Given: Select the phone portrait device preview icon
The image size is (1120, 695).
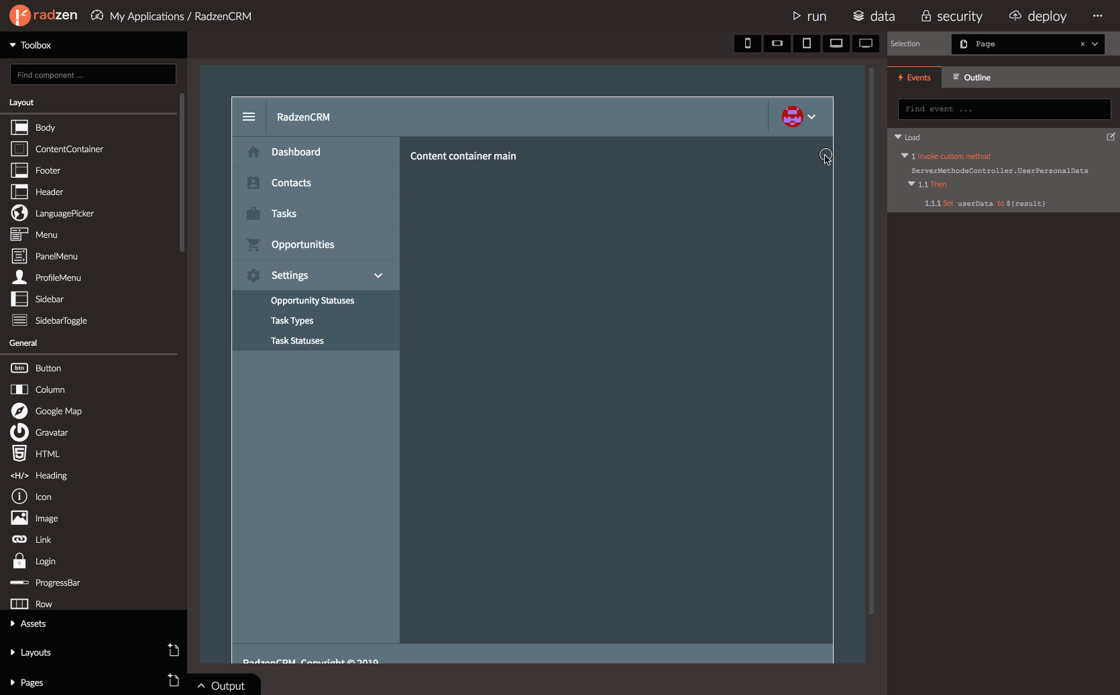Looking at the screenshot, I should (747, 44).
